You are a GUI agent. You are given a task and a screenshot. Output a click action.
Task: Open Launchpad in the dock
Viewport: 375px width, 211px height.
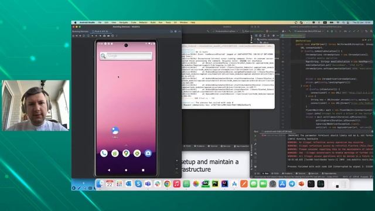tap(119, 183)
